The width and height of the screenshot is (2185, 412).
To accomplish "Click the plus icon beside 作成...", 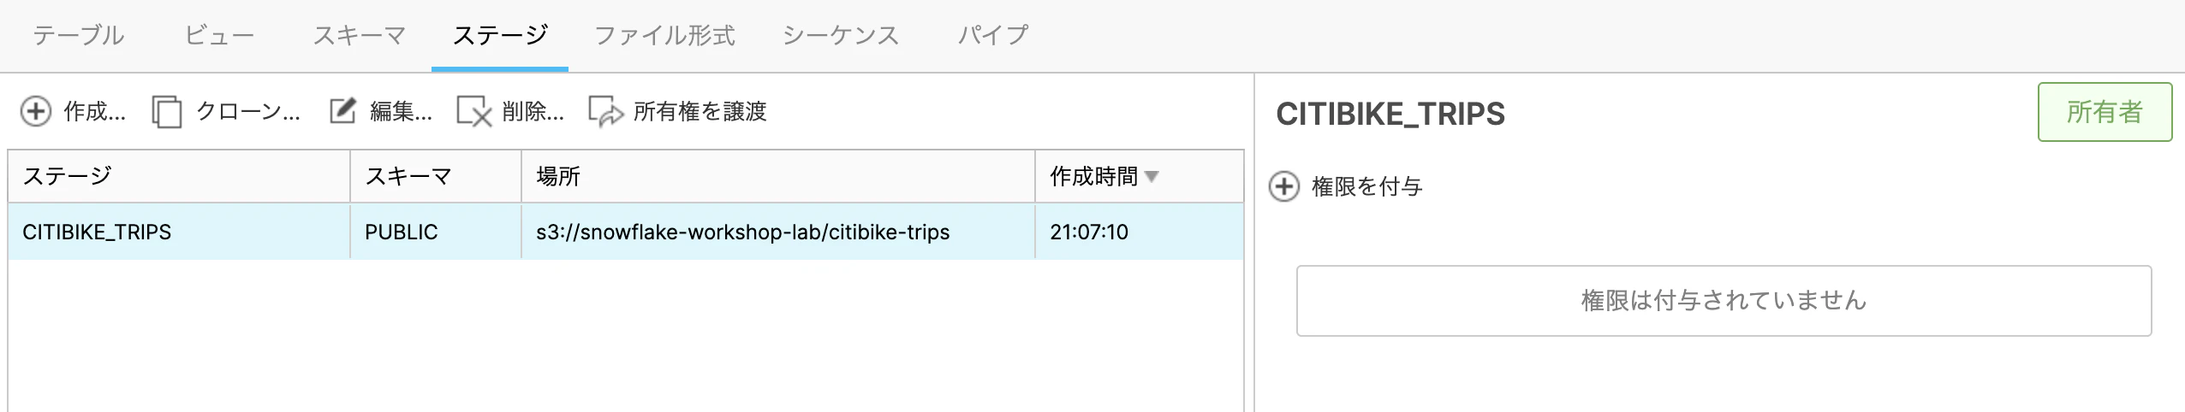I will [x=36, y=111].
